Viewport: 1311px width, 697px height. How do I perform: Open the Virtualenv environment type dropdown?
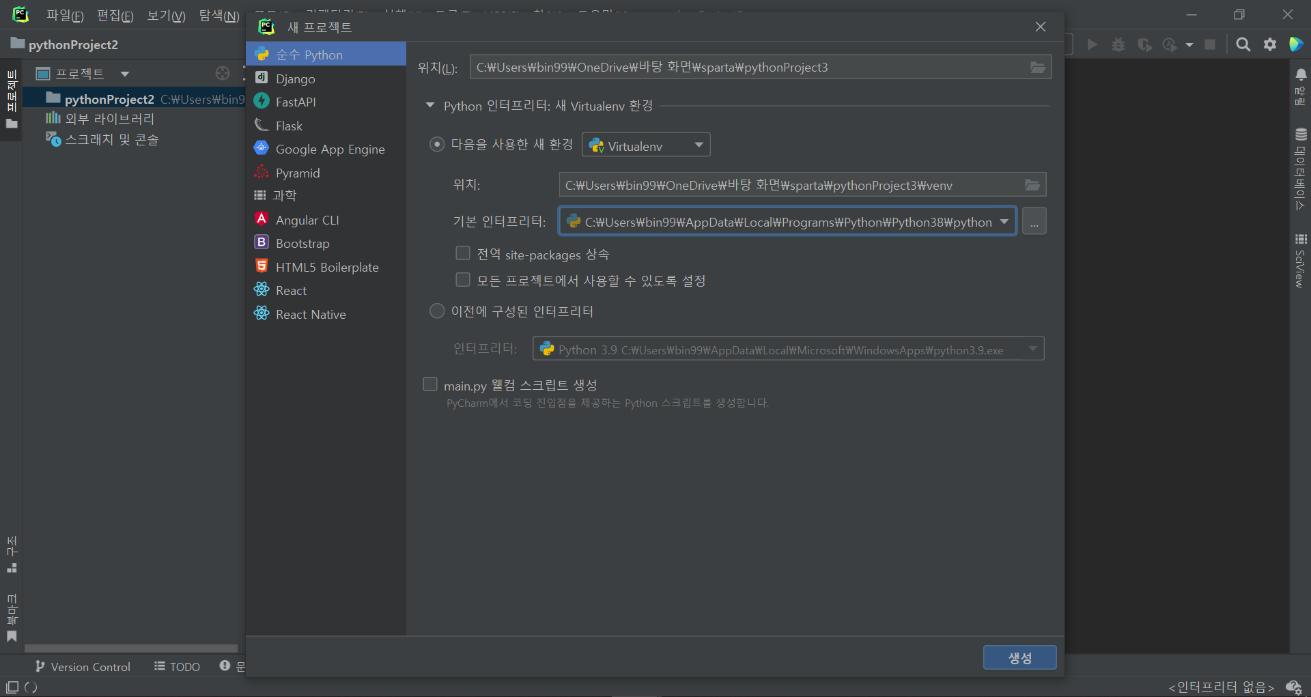pos(646,145)
